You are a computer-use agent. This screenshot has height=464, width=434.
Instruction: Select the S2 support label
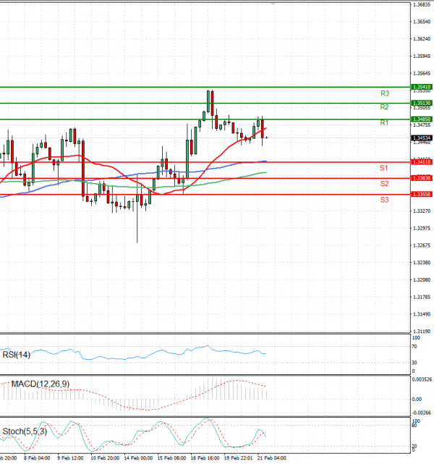point(385,184)
